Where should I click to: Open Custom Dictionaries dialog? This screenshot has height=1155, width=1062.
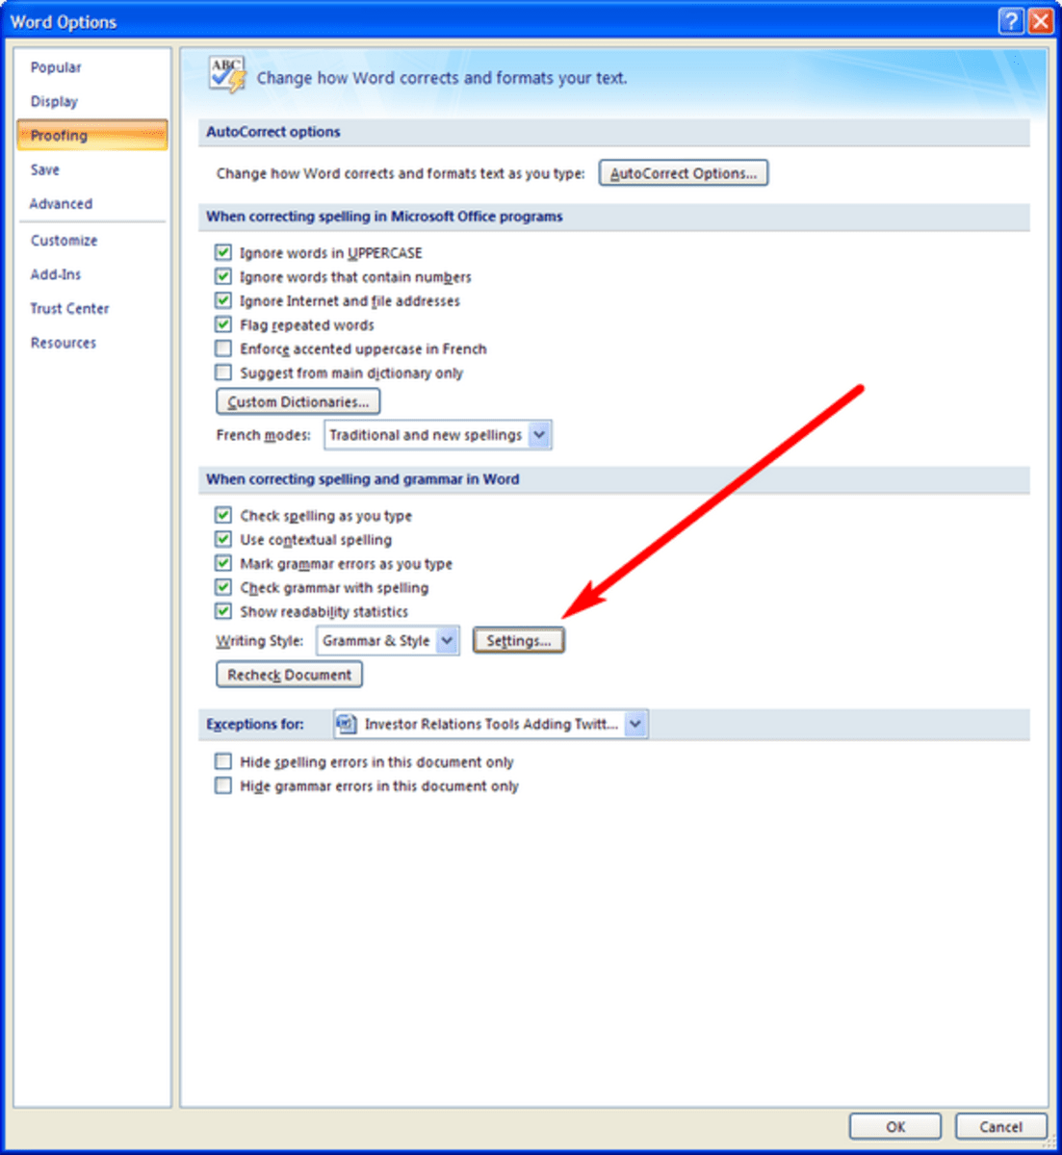click(298, 401)
